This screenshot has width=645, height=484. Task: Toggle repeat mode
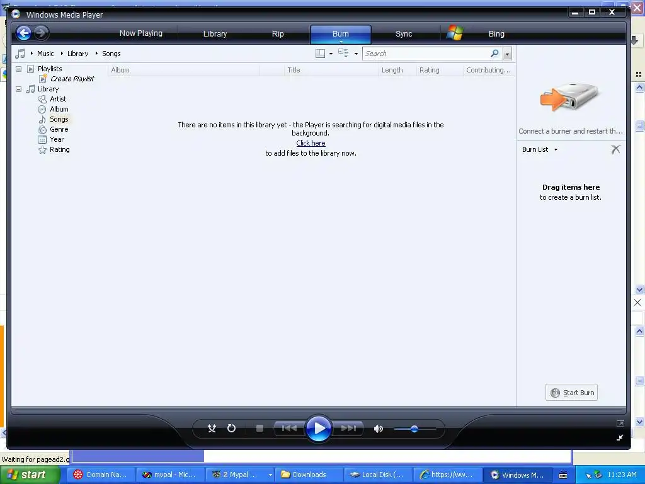click(x=231, y=429)
